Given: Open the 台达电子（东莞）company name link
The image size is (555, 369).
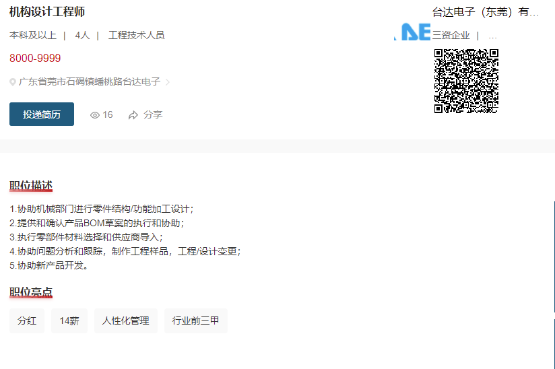Looking at the screenshot, I should coord(485,12).
